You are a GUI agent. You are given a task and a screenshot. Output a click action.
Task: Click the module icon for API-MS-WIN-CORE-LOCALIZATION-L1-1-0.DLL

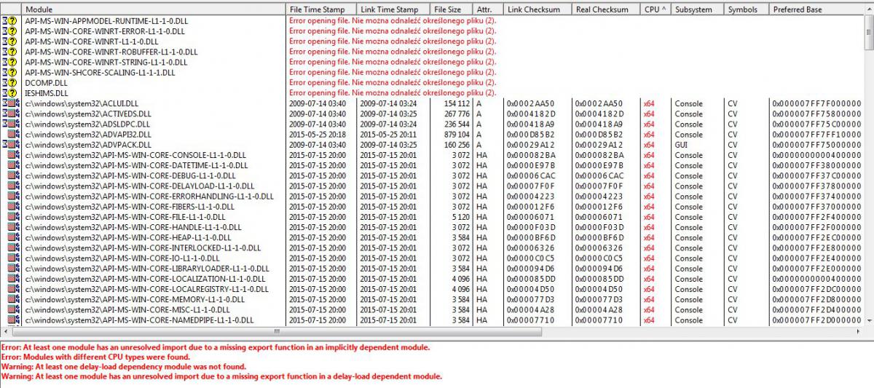[x=12, y=278]
